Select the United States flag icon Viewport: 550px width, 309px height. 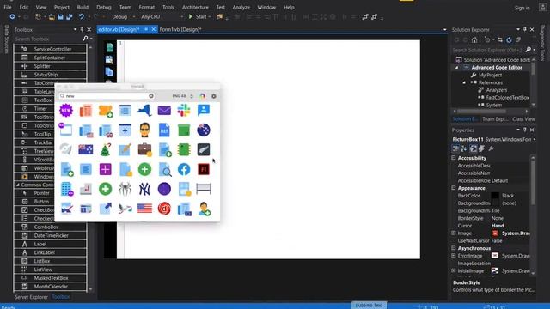coord(144,209)
